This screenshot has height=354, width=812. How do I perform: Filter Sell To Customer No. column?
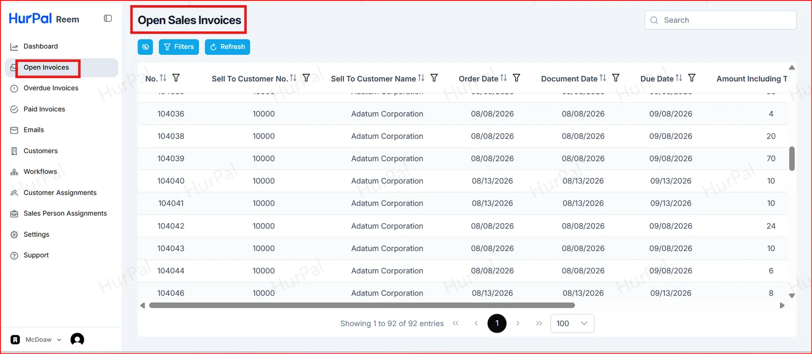[x=306, y=78]
